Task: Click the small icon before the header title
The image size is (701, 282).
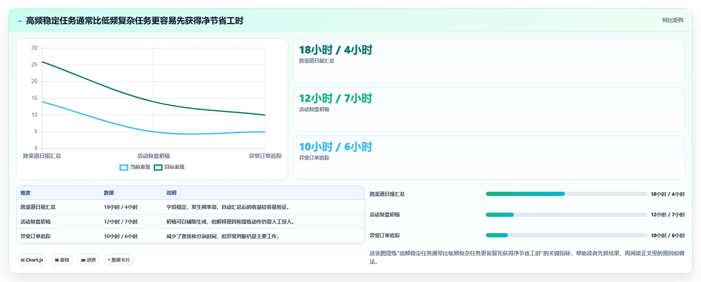Action: click(x=20, y=21)
